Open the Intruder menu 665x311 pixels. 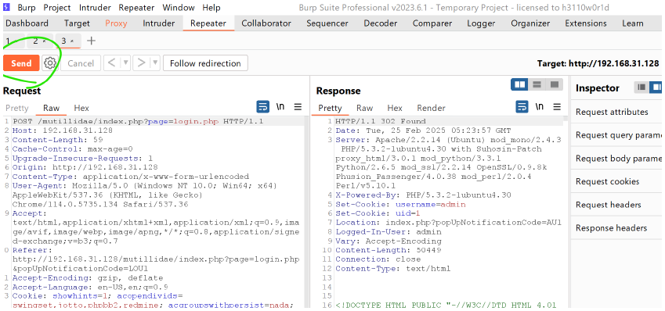(x=95, y=8)
